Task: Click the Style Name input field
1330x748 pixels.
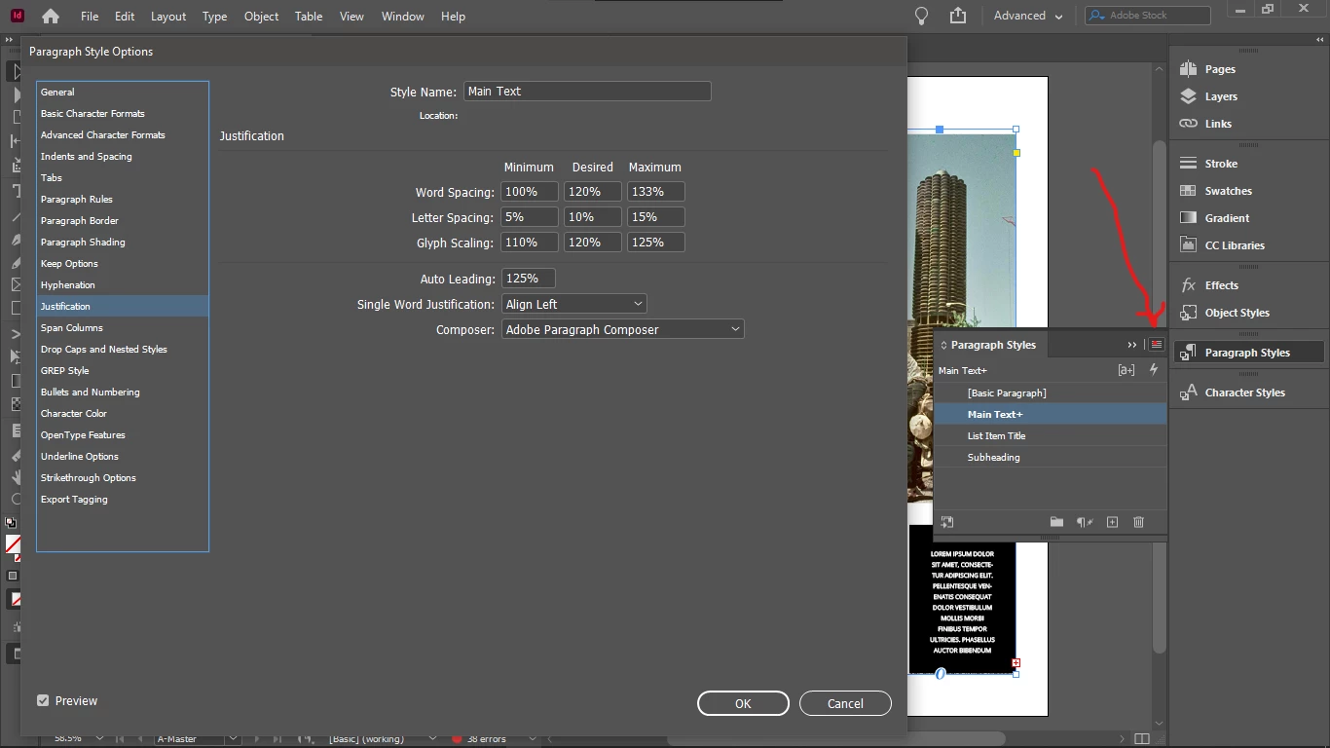Action: 587,91
